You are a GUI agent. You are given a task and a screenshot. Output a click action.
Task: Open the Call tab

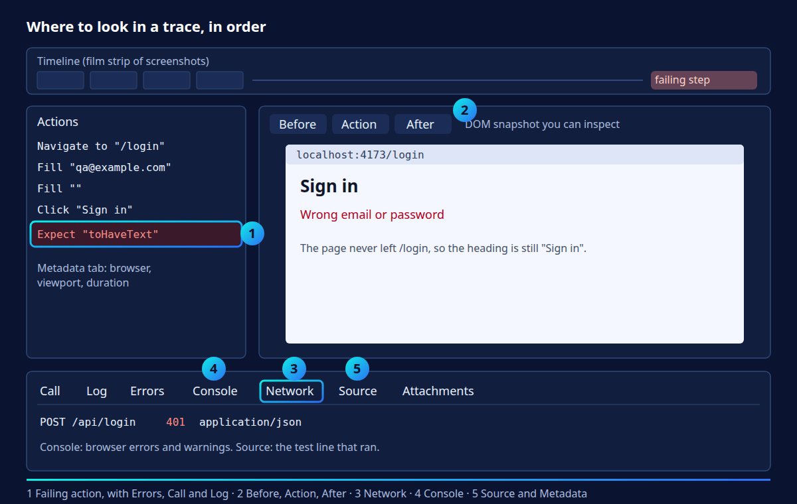[x=50, y=391]
